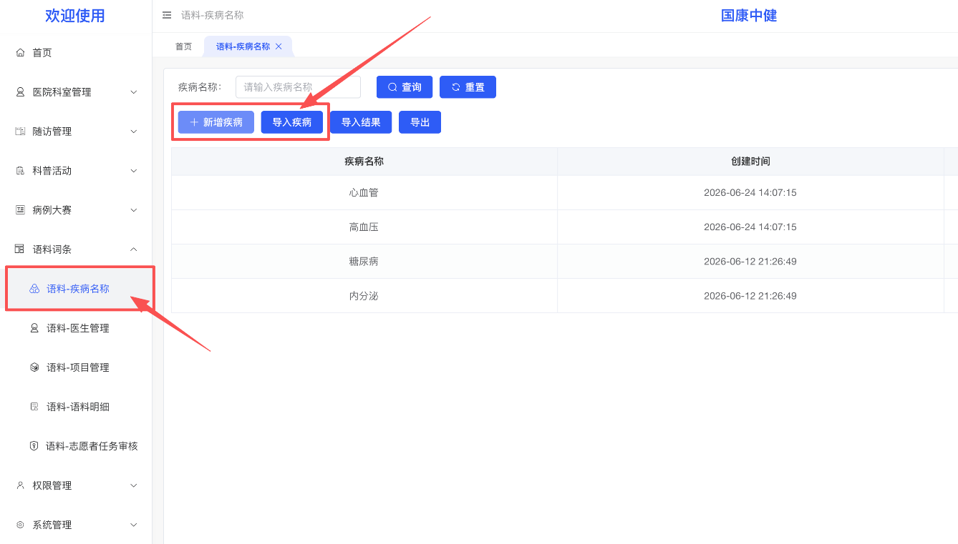Click the 语料-项目管理 cube icon
This screenshot has width=958, height=544.
34,367
